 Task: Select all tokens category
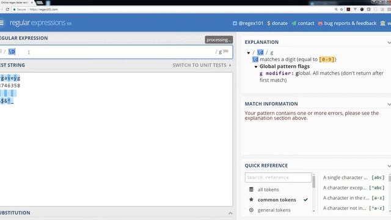pos(268,189)
